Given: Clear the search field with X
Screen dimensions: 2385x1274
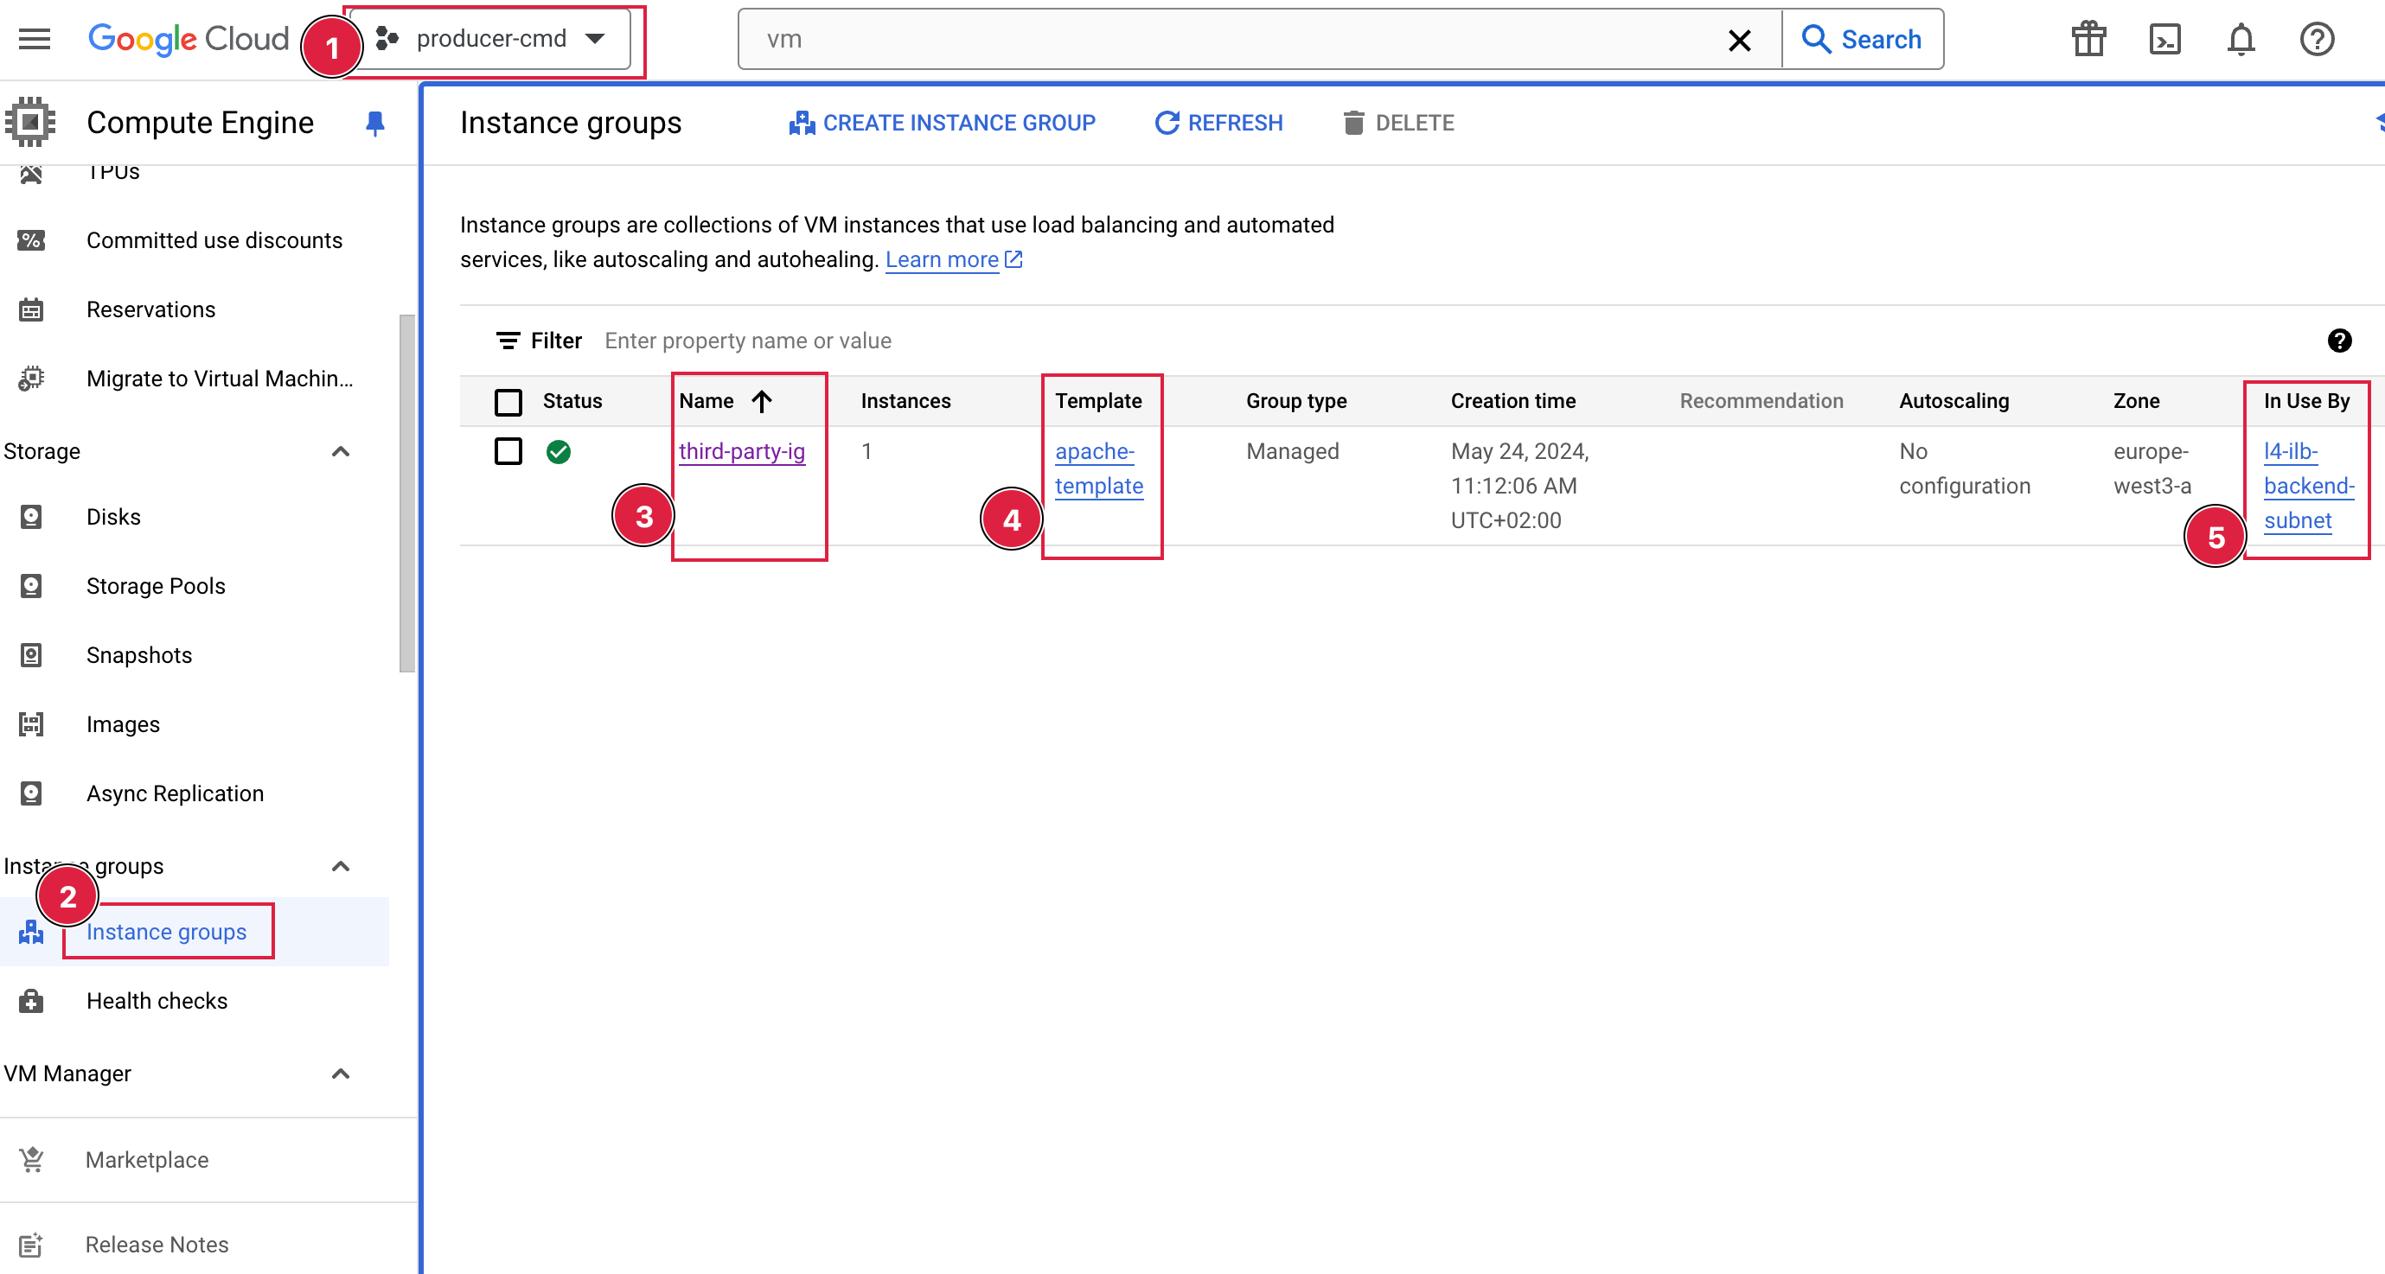Looking at the screenshot, I should pyautogui.click(x=1740, y=40).
